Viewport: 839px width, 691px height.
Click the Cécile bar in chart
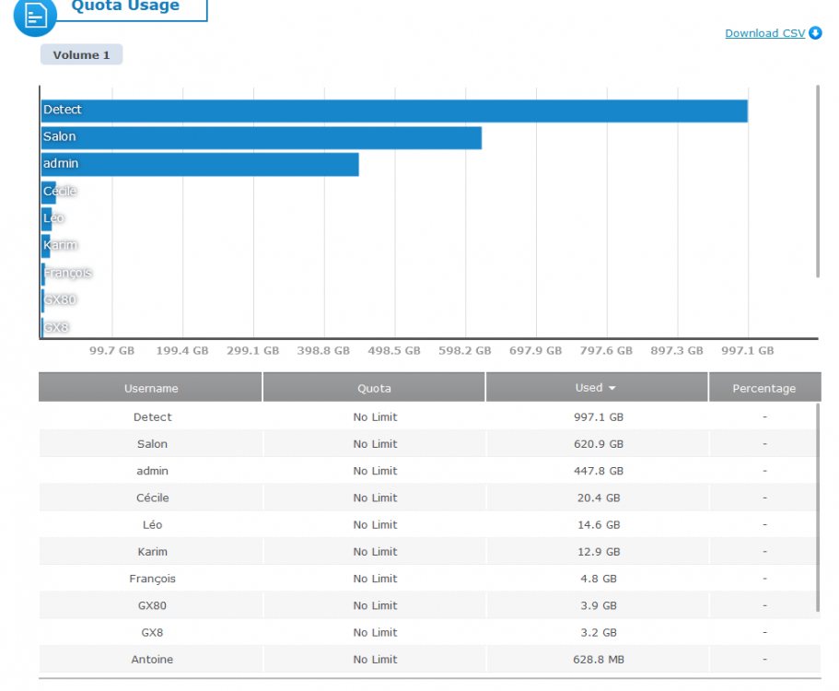click(49, 192)
